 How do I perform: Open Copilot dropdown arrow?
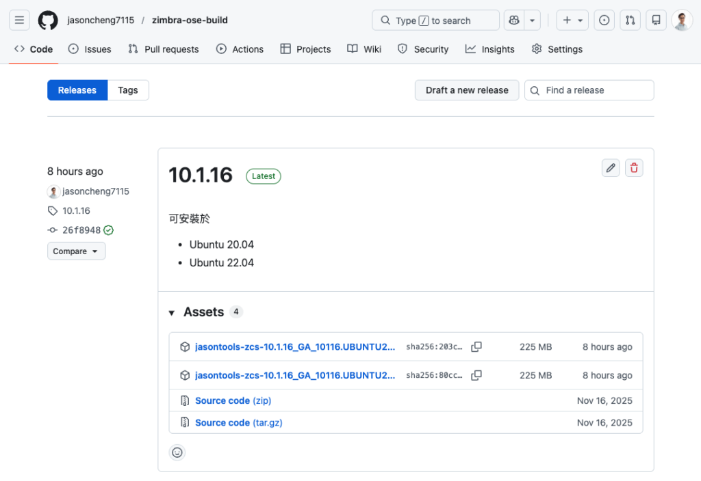coord(532,20)
